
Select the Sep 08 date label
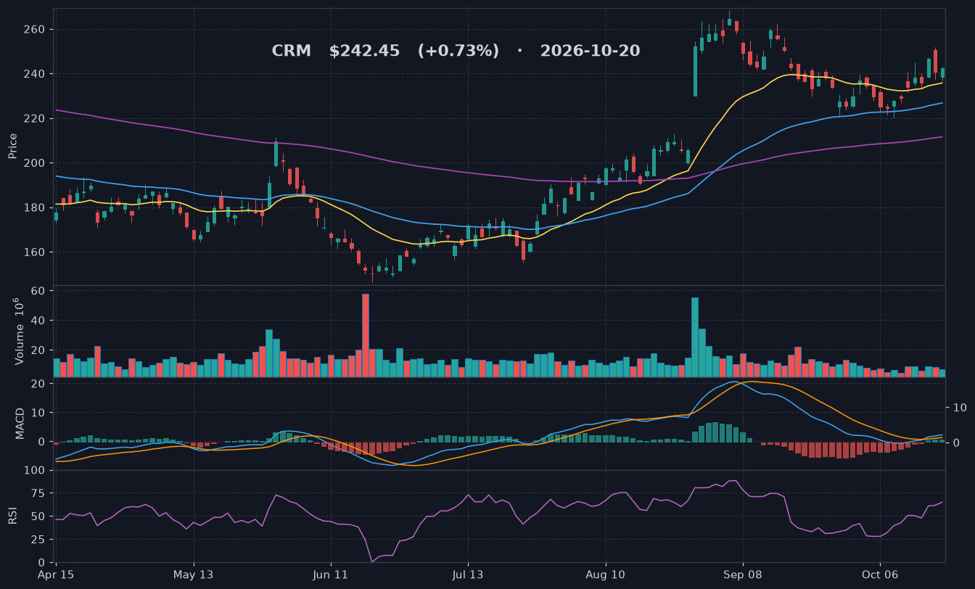pyautogui.click(x=743, y=575)
